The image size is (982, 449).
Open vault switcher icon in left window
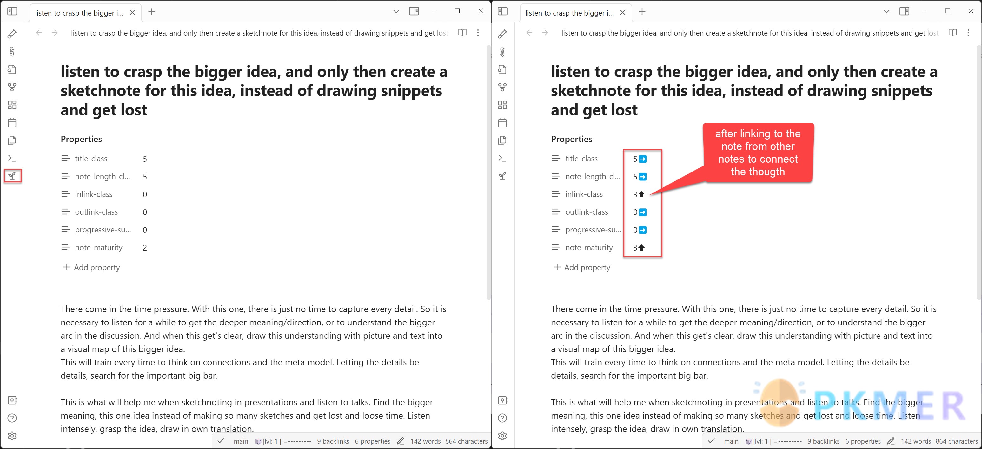[x=12, y=400]
